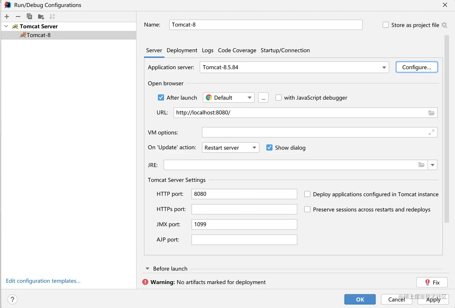455x308 pixels.
Task: Create a new folder for configurations
Action: (41, 17)
